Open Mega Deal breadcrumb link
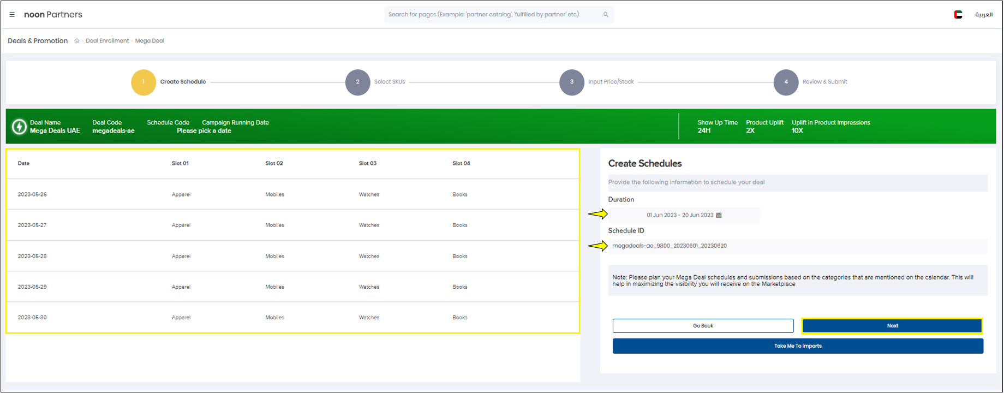The image size is (1004, 393). [x=150, y=41]
